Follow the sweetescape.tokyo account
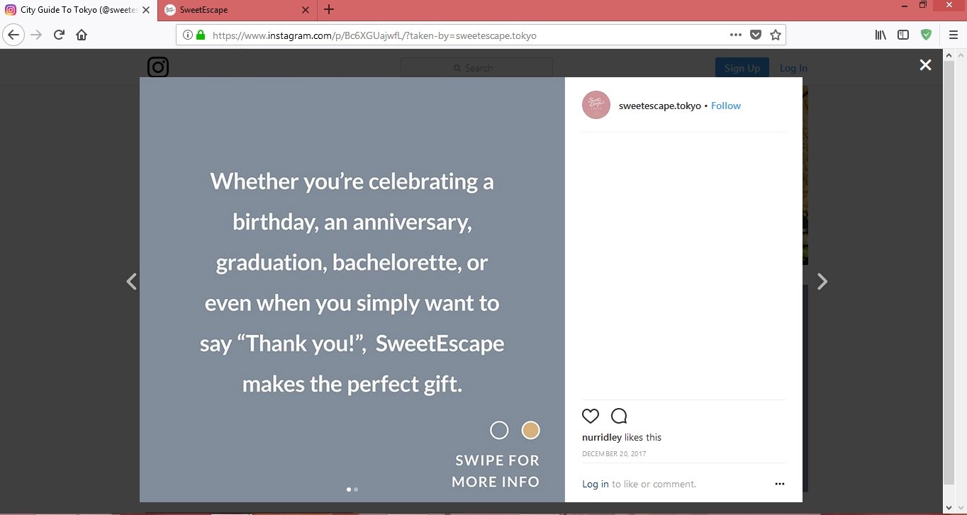Image resolution: width=967 pixels, height=515 pixels. [726, 106]
